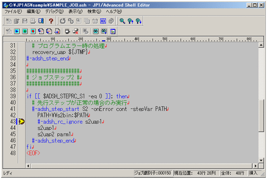The image size is (267, 179).
Task: Click the '挿入' insert mode indicator
Action: (x=253, y=173)
